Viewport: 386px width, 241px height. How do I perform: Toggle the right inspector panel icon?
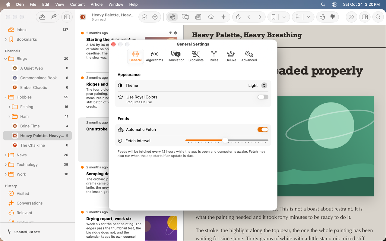(x=365, y=17)
